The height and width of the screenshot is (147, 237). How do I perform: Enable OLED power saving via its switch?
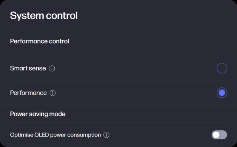219,135
